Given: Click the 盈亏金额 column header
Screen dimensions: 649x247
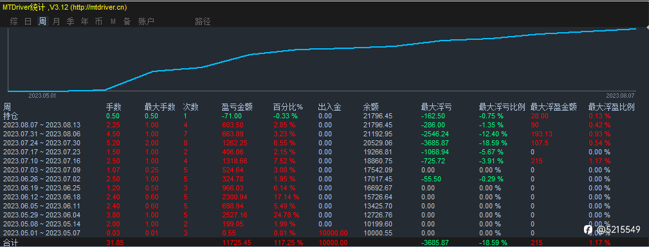Looking at the screenshot, I should [237, 107].
